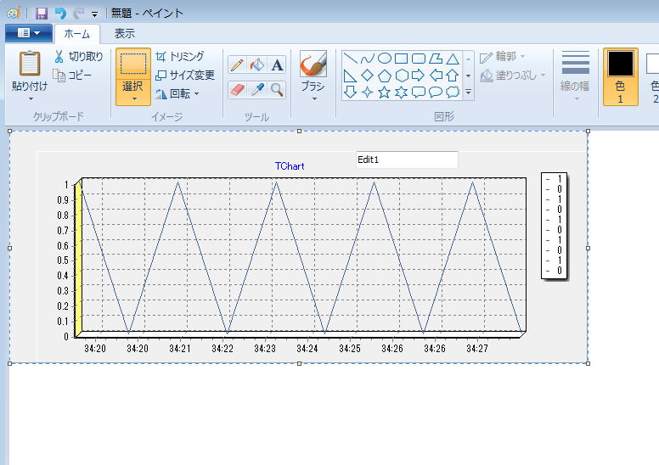Select the Text tool A
Viewport: 659px width, 465px height.
(277, 65)
